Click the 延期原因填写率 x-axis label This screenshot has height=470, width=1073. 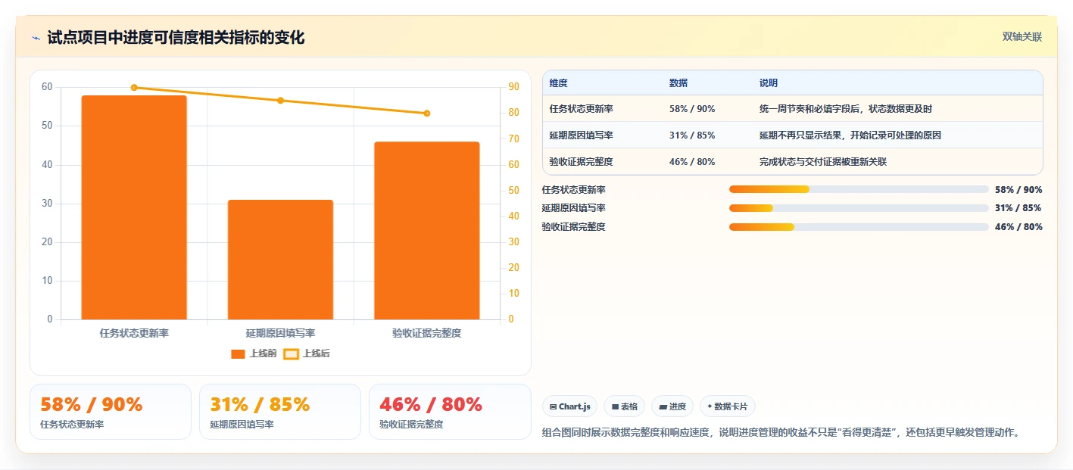click(x=280, y=333)
